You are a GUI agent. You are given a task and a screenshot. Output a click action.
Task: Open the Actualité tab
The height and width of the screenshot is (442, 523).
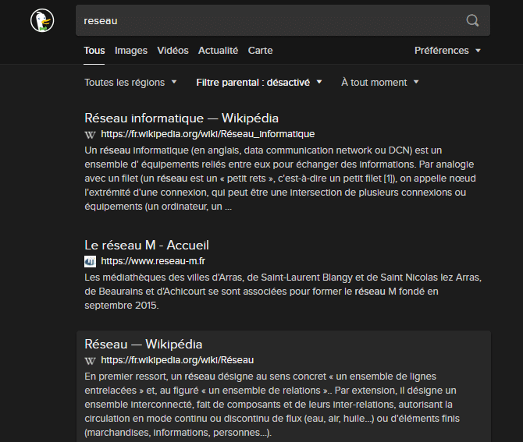point(218,51)
